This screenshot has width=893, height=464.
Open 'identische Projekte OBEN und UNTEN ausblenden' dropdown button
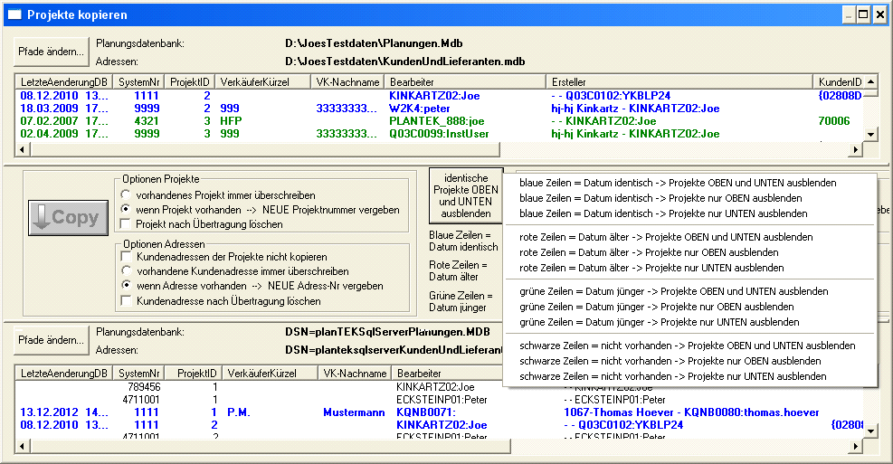point(465,195)
